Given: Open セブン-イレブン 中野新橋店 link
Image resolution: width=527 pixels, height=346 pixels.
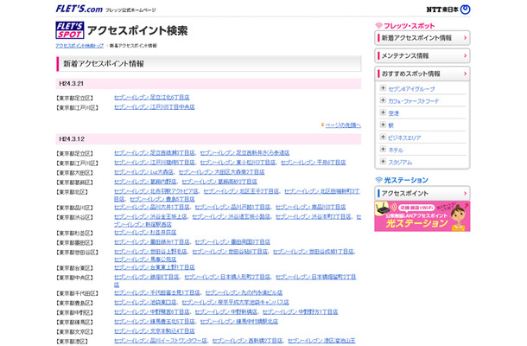Looking at the screenshot, I should [x=225, y=312].
